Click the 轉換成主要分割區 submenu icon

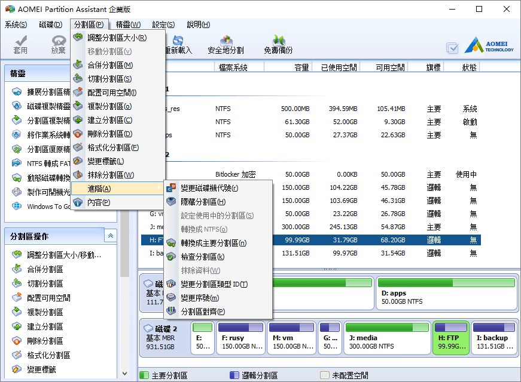click(171, 243)
